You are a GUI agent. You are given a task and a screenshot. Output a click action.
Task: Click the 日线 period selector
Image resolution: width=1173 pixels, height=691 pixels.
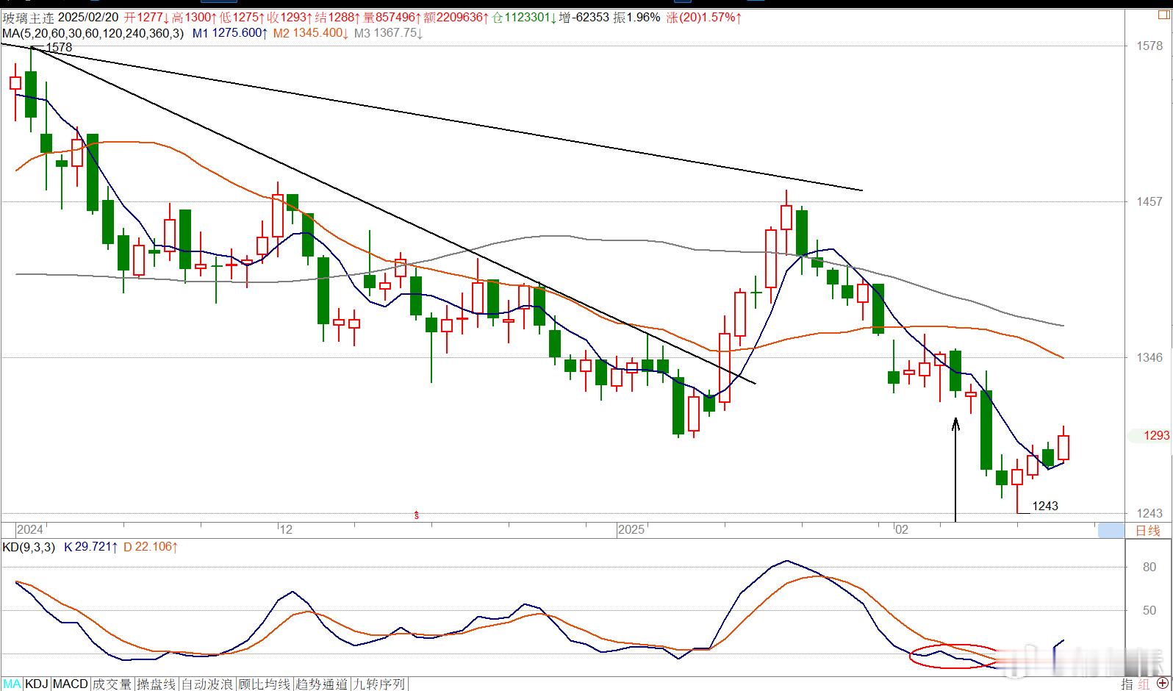1148,531
